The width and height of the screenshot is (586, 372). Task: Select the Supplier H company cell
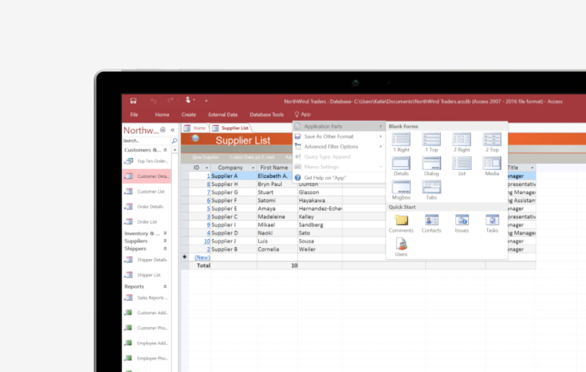point(233,184)
